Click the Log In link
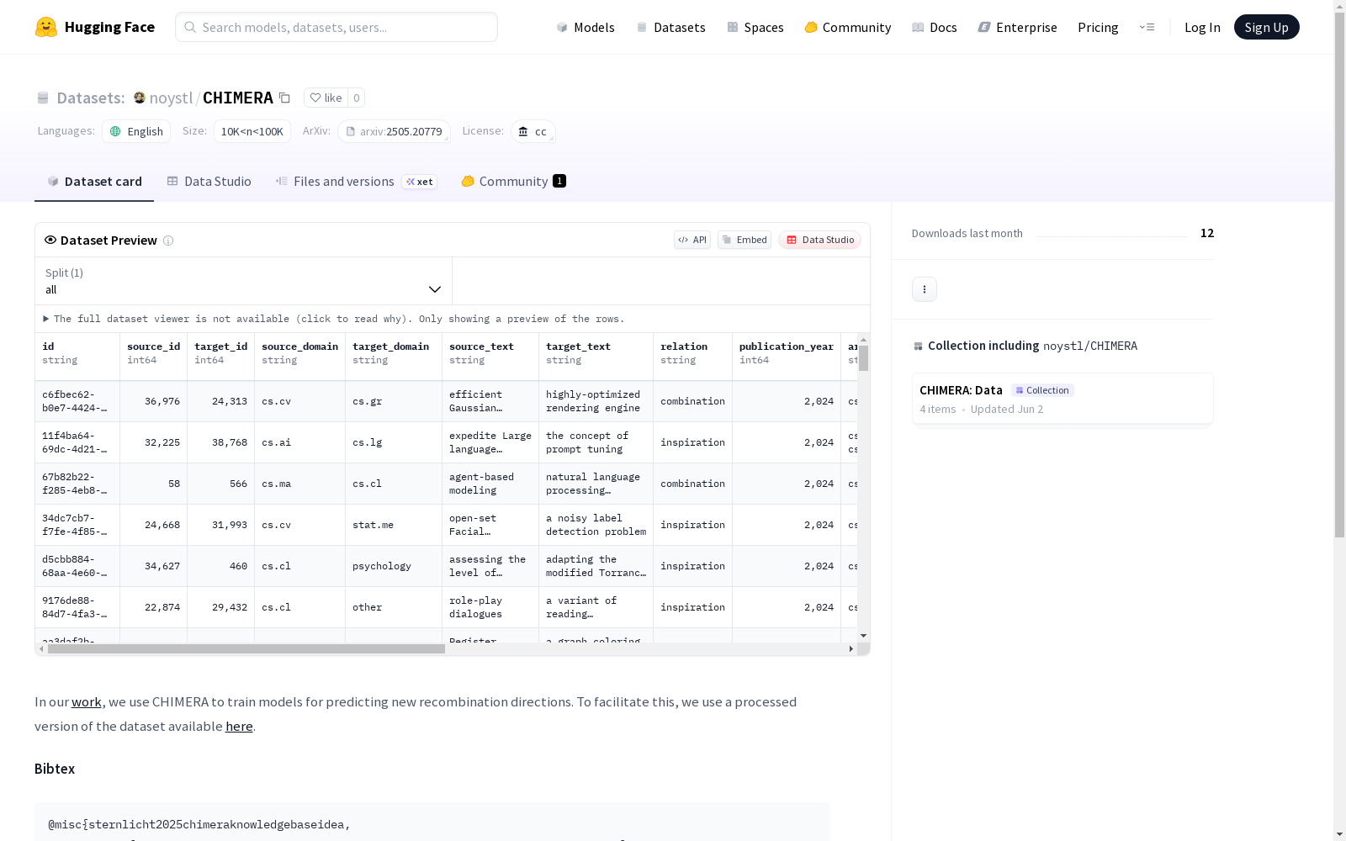The width and height of the screenshot is (1346, 841). (1202, 27)
